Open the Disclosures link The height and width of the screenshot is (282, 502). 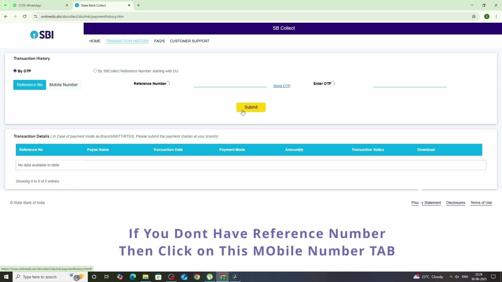pyautogui.click(x=456, y=203)
